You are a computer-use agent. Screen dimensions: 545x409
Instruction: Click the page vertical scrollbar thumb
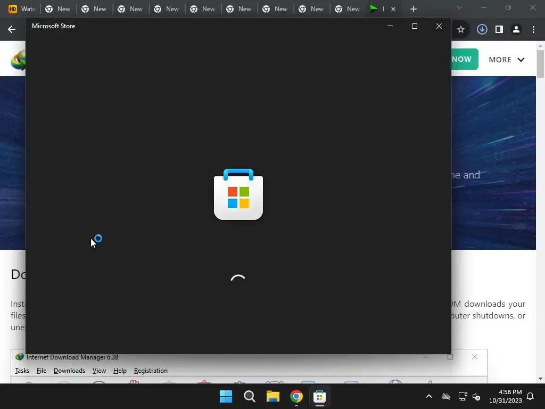(x=541, y=64)
